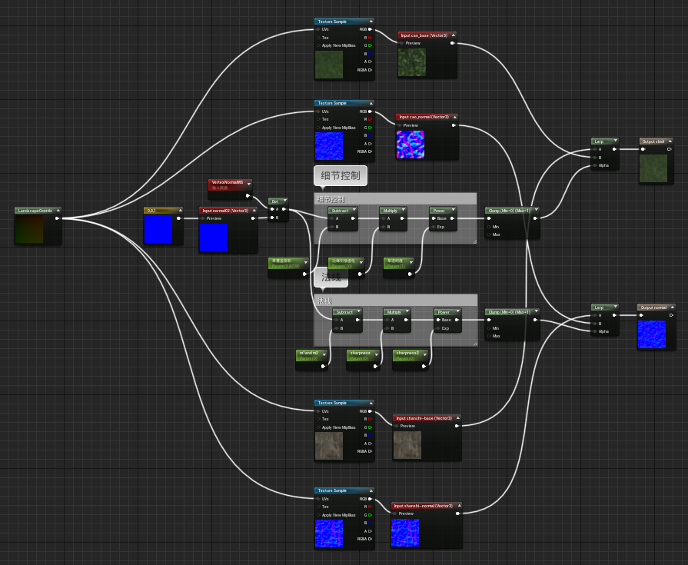Expand preview arrow on Param (0.8238) node
The image size is (688, 565).
coord(305,262)
